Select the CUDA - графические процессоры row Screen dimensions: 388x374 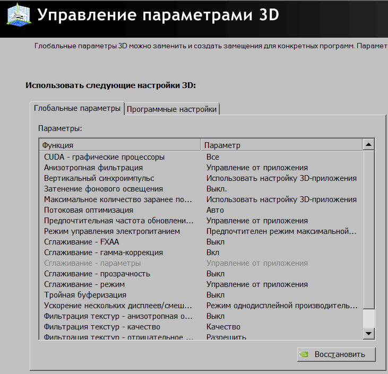[x=104, y=157]
